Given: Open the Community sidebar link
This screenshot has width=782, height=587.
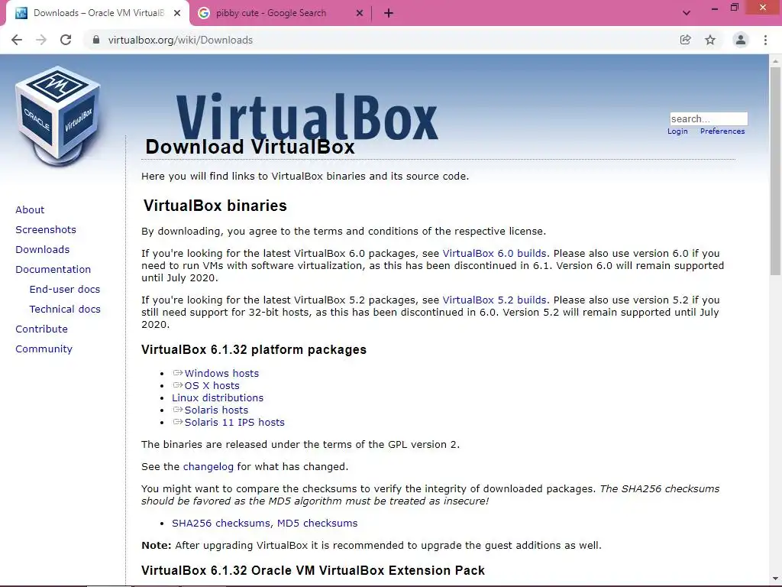Looking at the screenshot, I should click(x=44, y=349).
